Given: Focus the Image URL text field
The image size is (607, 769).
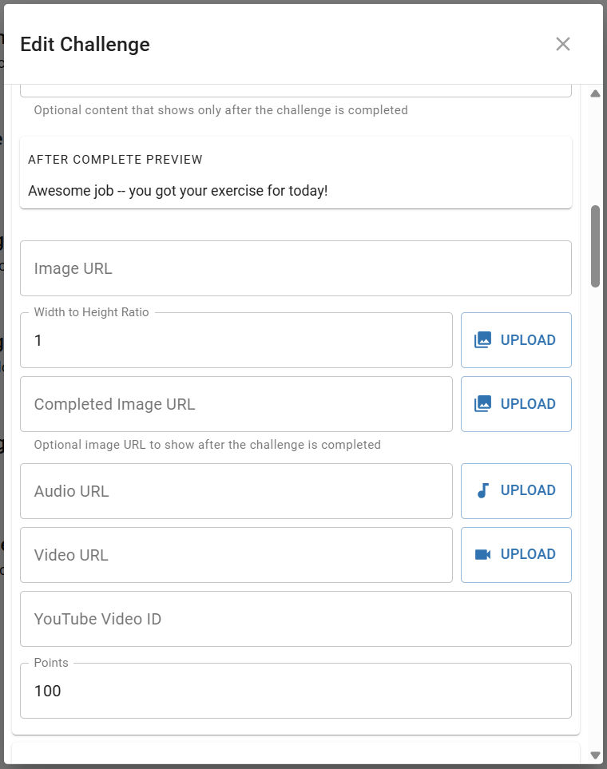Looking at the screenshot, I should click(x=296, y=268).
